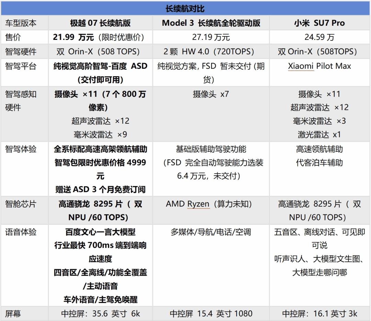This screenshot has height=321, width=371.
Task: Select the 24.59 万 price cell
Action: tap(319, 37)
